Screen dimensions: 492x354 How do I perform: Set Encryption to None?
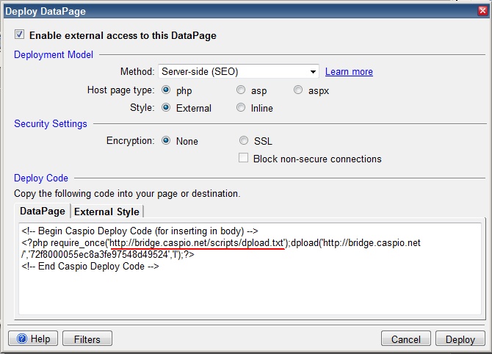[x=166, y=140]
